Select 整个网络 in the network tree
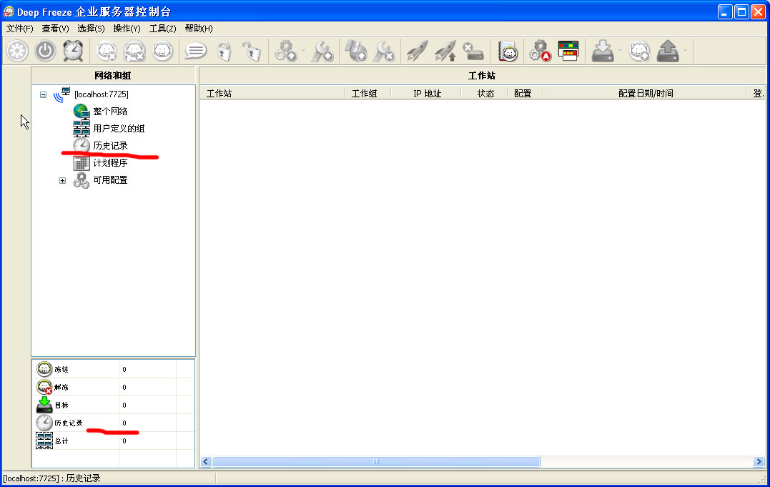This screenshot has height=487, width=770. click(x=110, y=112)
